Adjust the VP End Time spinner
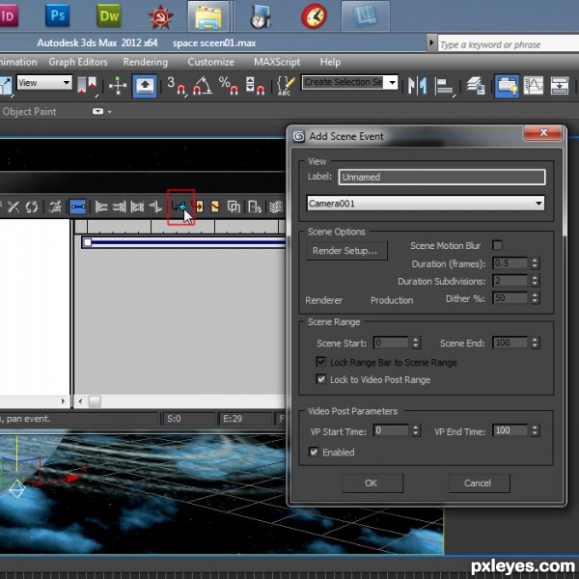579x579 pixels. [535, 430]
